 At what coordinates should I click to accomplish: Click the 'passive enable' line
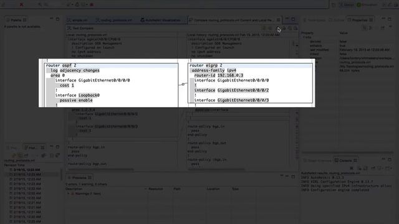click(x=76, y=100)
